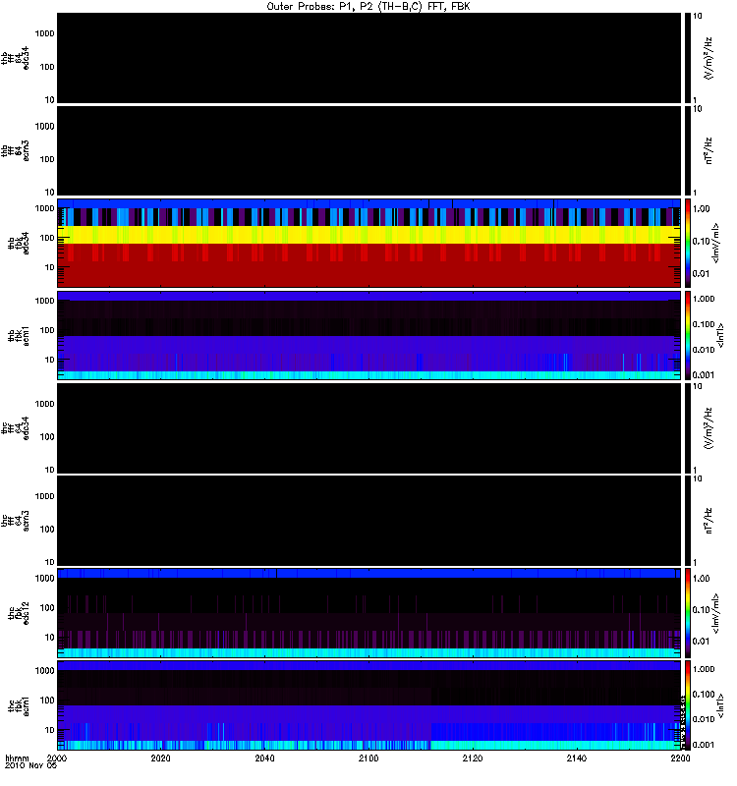The width and height of the screenshot is (737, 786).
Task: Click the 100 y-axis tick of the thc fbk edc12 panel
Action: click(47, 608)
